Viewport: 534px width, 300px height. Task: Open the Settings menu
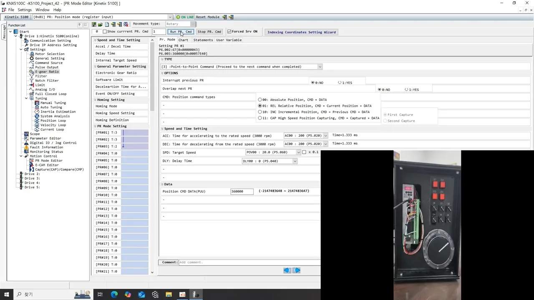coord(24,10)
